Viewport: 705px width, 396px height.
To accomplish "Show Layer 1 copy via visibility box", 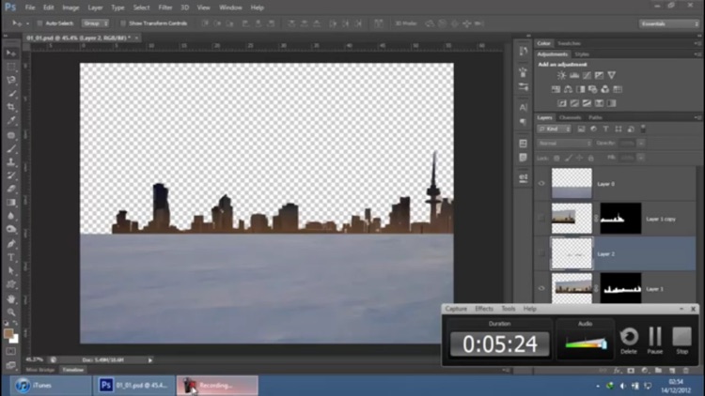I will click(541, 219).
